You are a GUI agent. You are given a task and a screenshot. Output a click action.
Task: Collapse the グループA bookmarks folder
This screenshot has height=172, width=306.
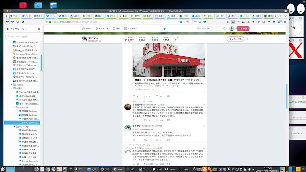click(x=14, y=107)
